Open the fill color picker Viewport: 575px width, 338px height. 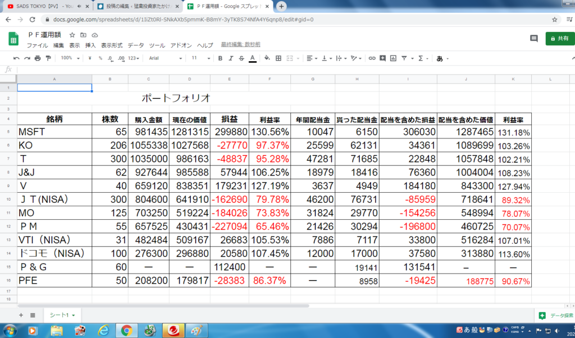(267, 58)
